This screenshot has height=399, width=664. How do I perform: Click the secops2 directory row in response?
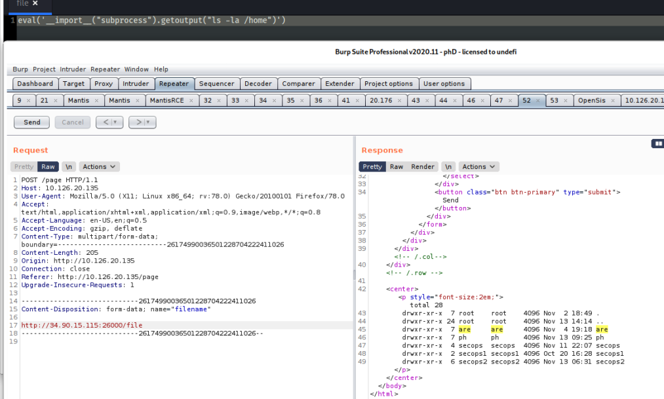[513, 362]
